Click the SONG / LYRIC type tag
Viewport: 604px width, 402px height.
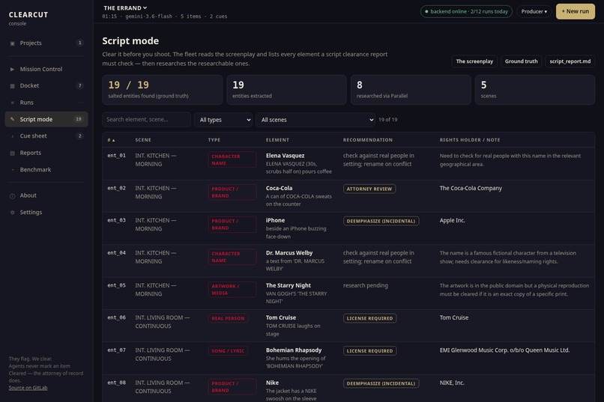click(x=228, y=351)
